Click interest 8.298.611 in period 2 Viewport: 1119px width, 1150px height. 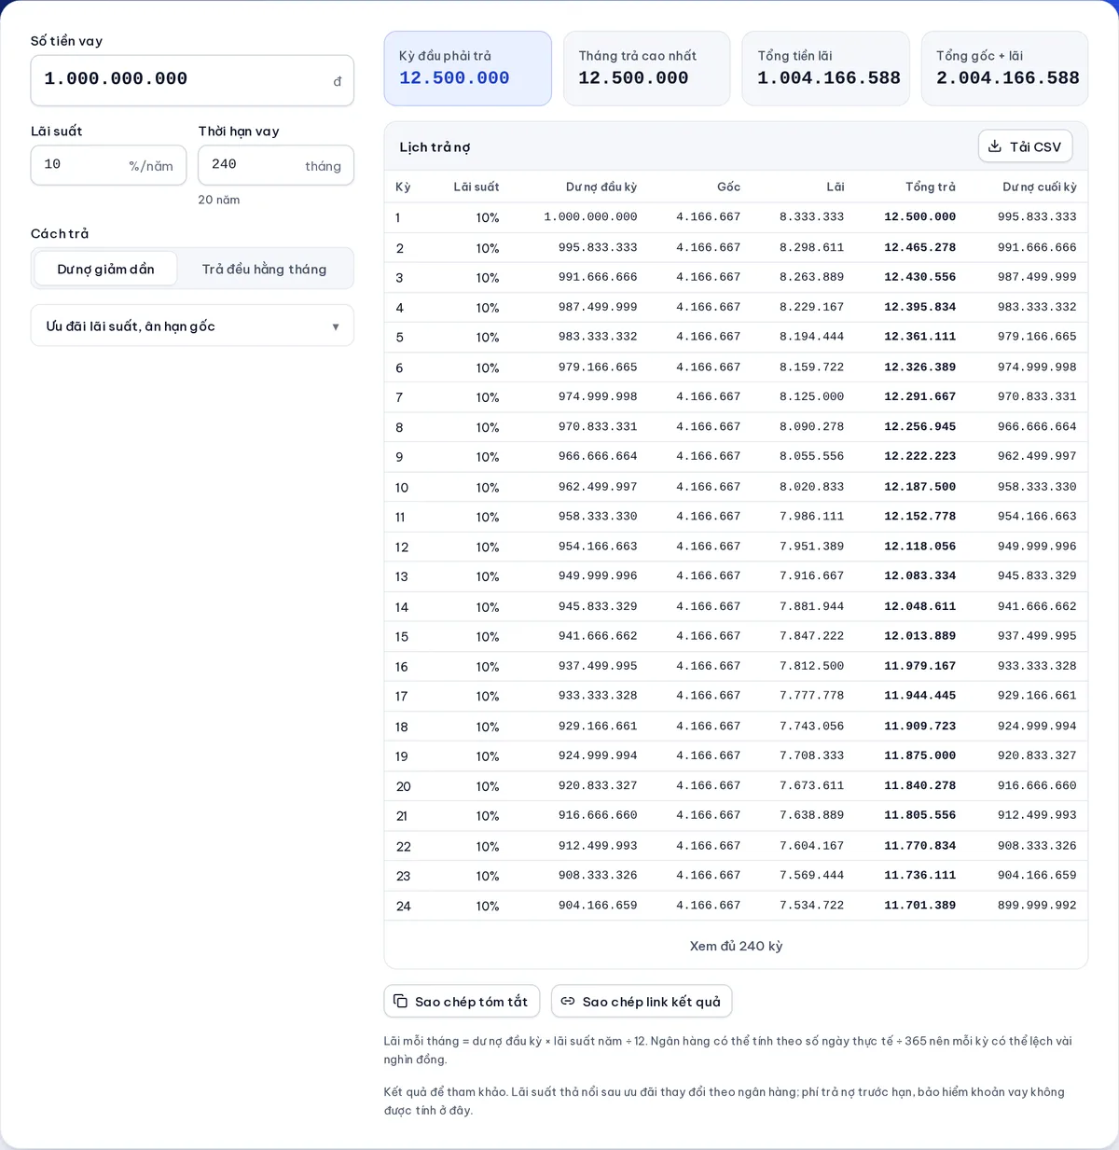point(811,247)
